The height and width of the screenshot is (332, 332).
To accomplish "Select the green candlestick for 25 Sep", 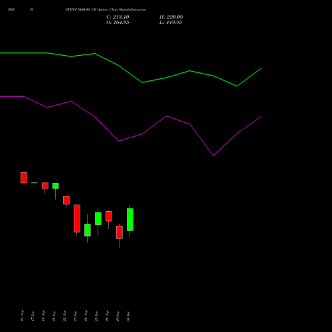I will tap(98, 218).
